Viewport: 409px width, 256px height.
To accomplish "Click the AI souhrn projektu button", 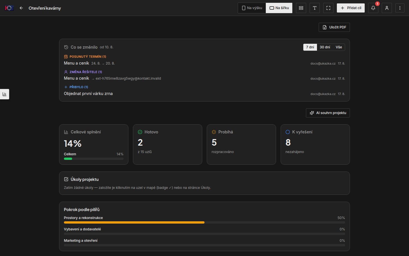I will pyautogui.click(x=328, y=113).
